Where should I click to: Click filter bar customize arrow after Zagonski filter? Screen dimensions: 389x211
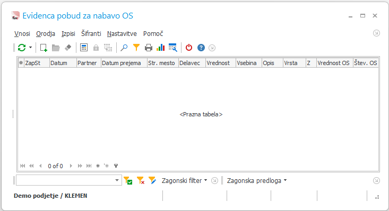coord(214,181)
